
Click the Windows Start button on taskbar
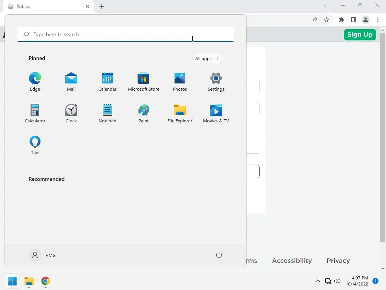12,281
